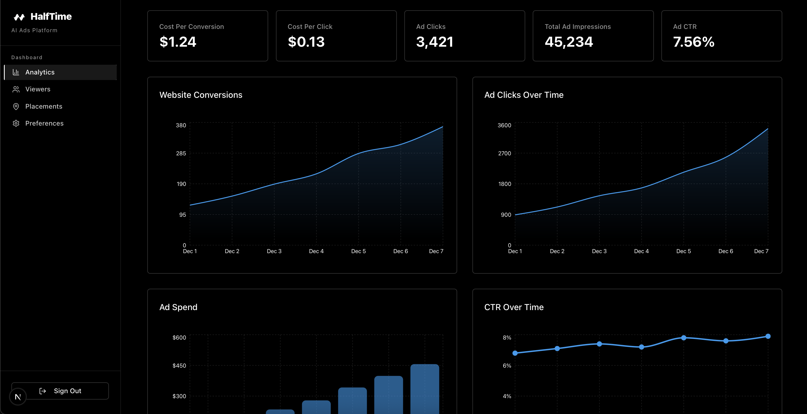Go to the Viewers page
This screenshot has width=807, height=414.
point(38,89)
